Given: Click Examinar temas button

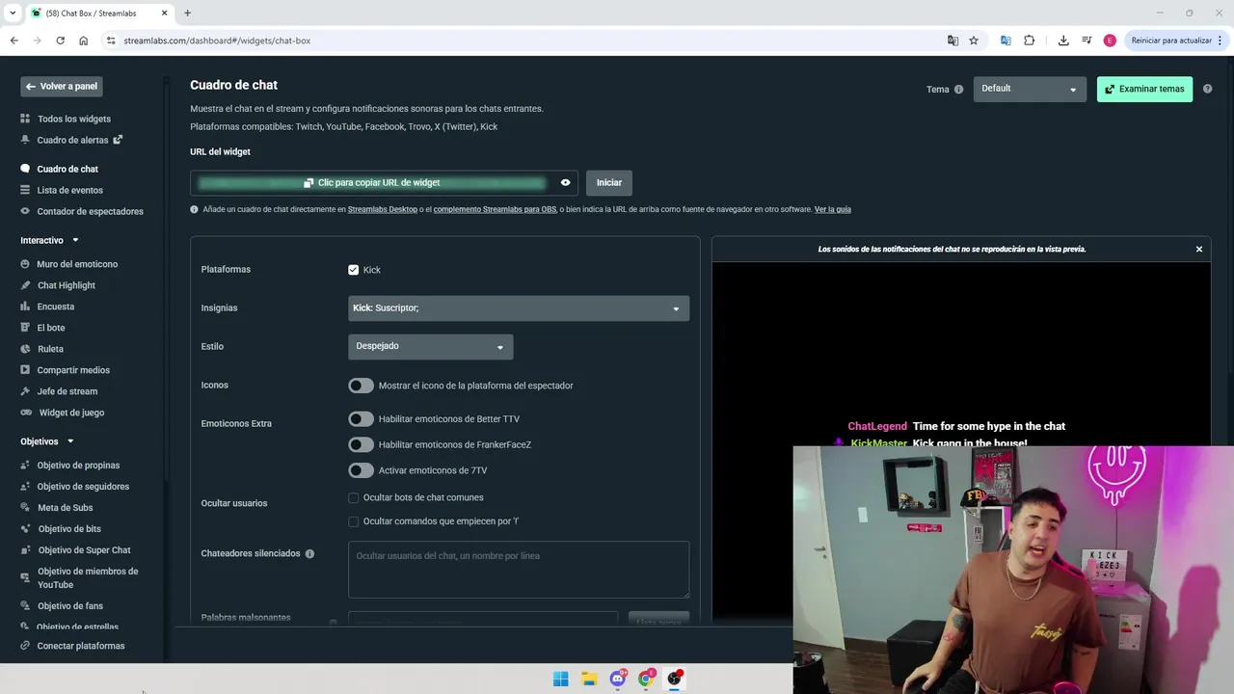Looking at the screenshot, I should 1144,89.
